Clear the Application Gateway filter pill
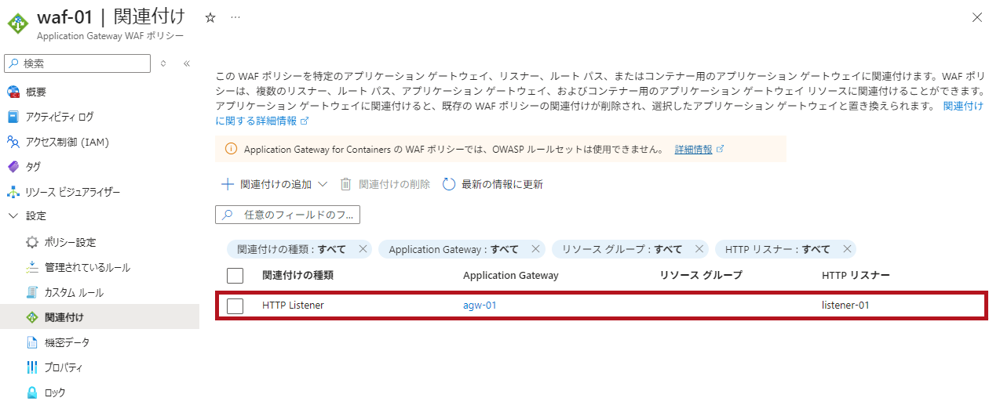989x405 pixels. click(535, 249)
